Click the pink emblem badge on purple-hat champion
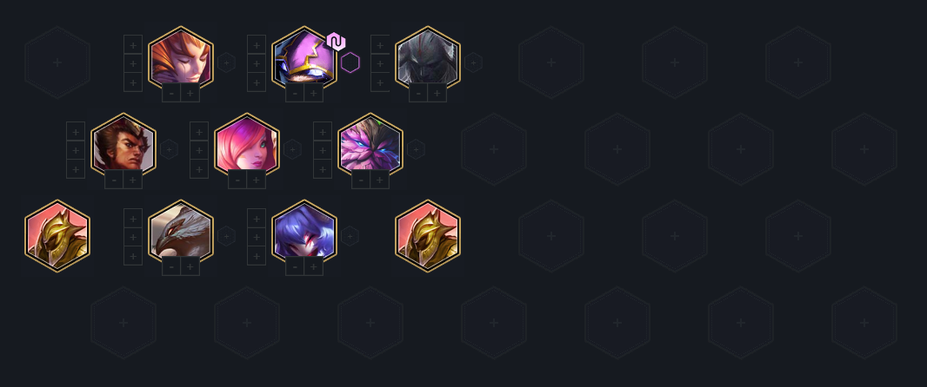Image resolution: width=927 pixels, height=387 pixels. [336, 42]
